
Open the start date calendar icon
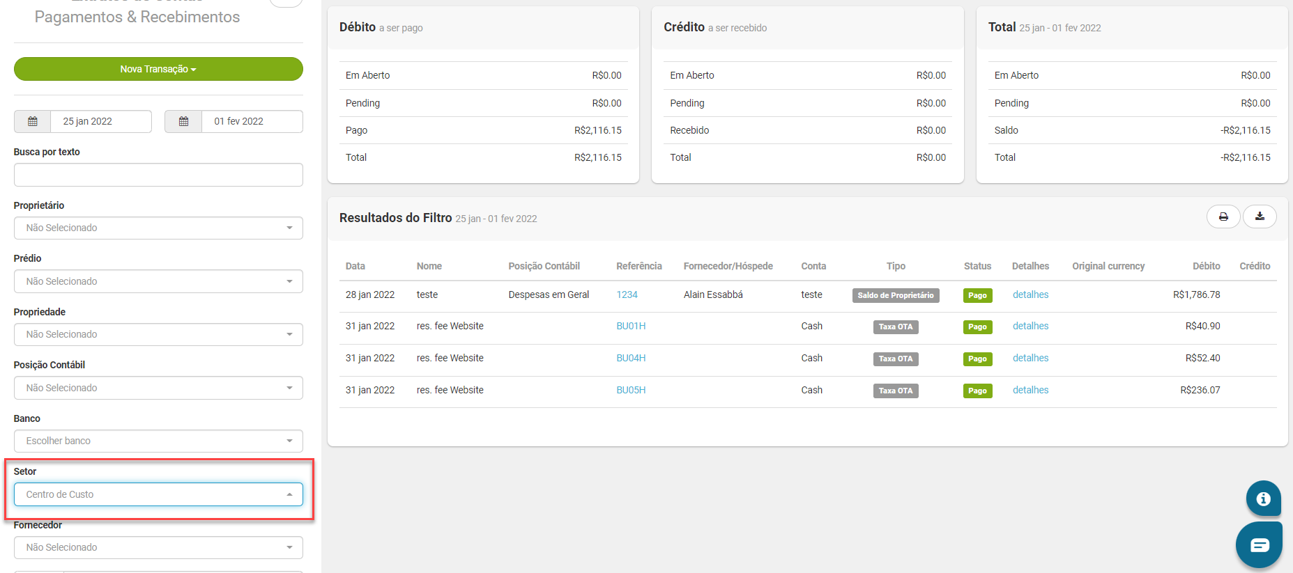[33, 121]
